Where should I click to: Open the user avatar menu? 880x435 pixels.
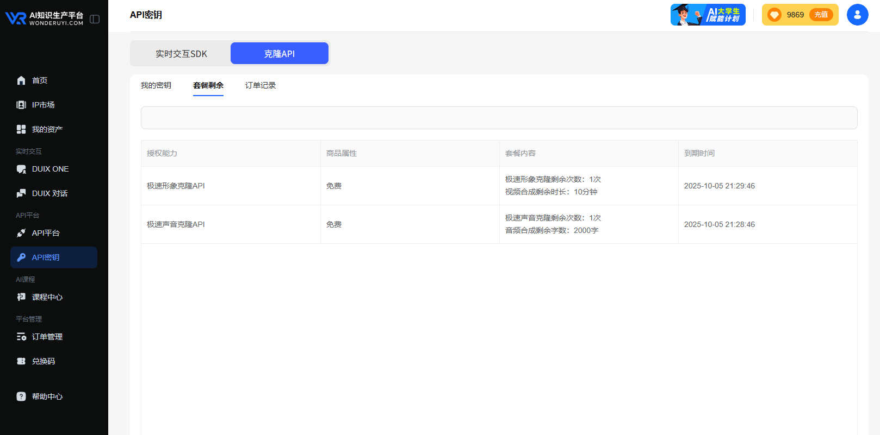pyautogui.click(x=857, y=15)
